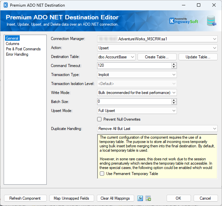222x206 pixels.
Task: Dismiss dialog with Cancel button
Action: coord(205,198)
